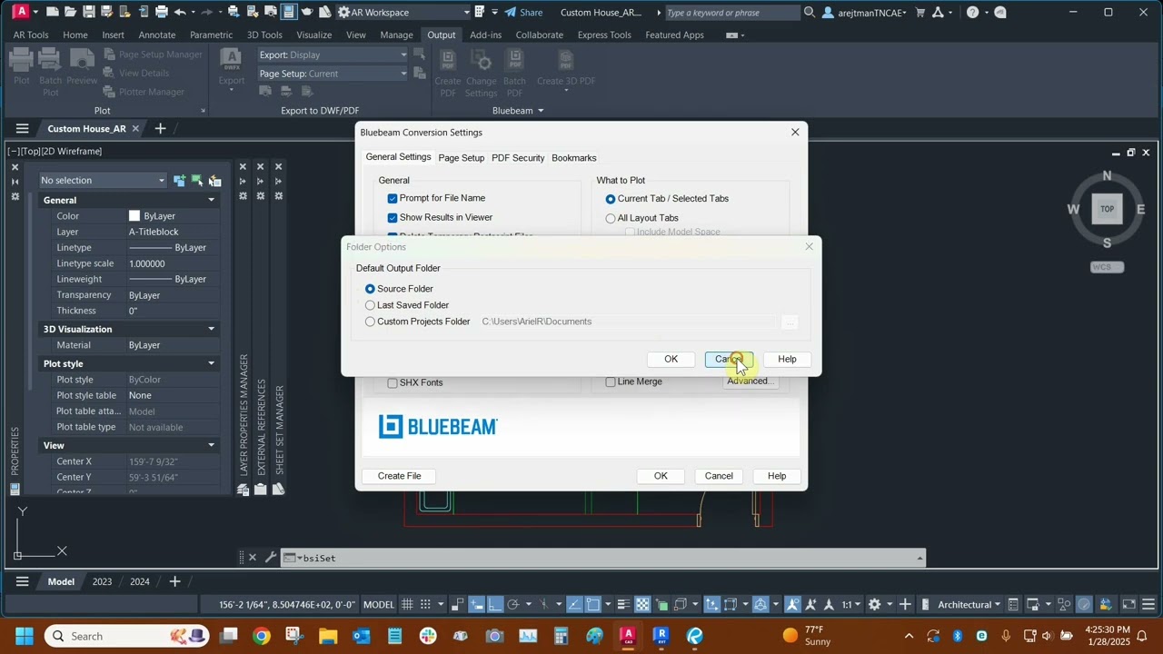
Task: Click the Save disk icon in quick access toolbar
Action: (88, 12)
